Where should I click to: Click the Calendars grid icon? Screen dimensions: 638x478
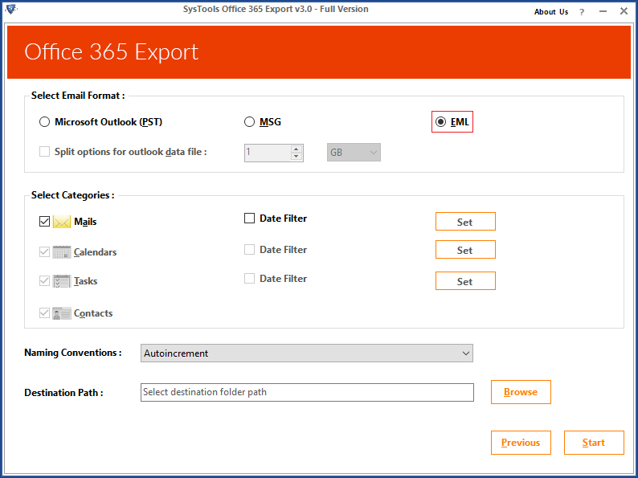point(61,252)
